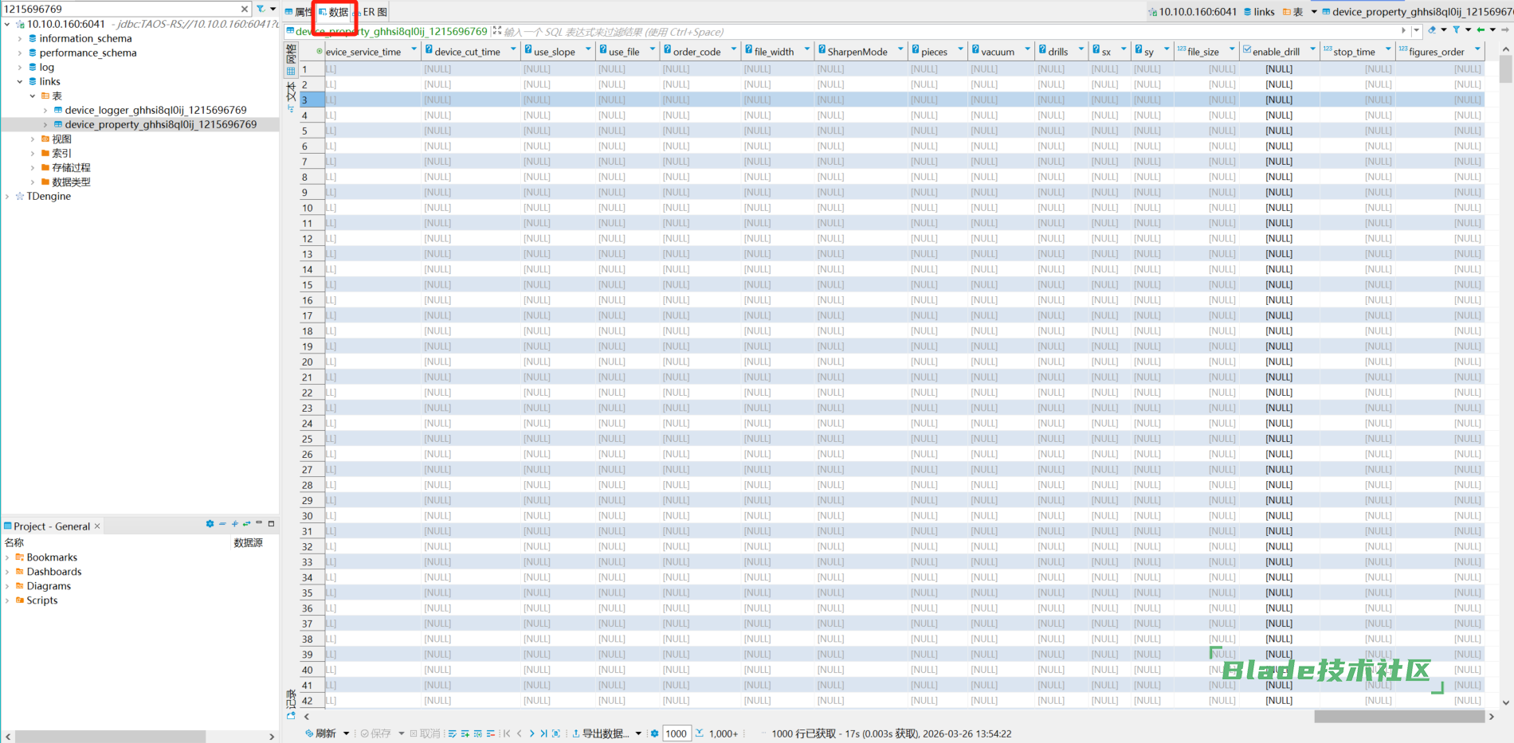Open the custom filter funnel icon
This screenshot has height=743, width=1514.
pos(1456,30)
